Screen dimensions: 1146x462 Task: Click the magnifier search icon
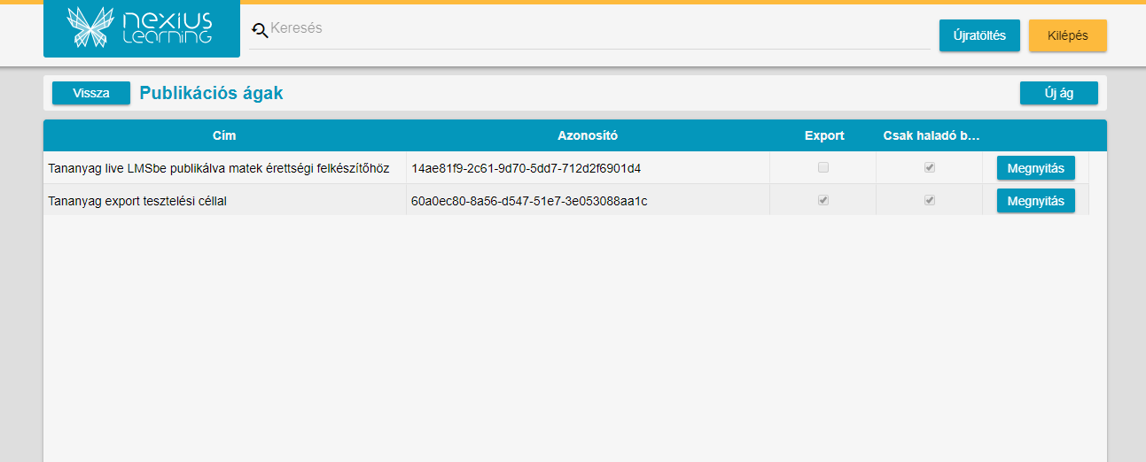260,31
